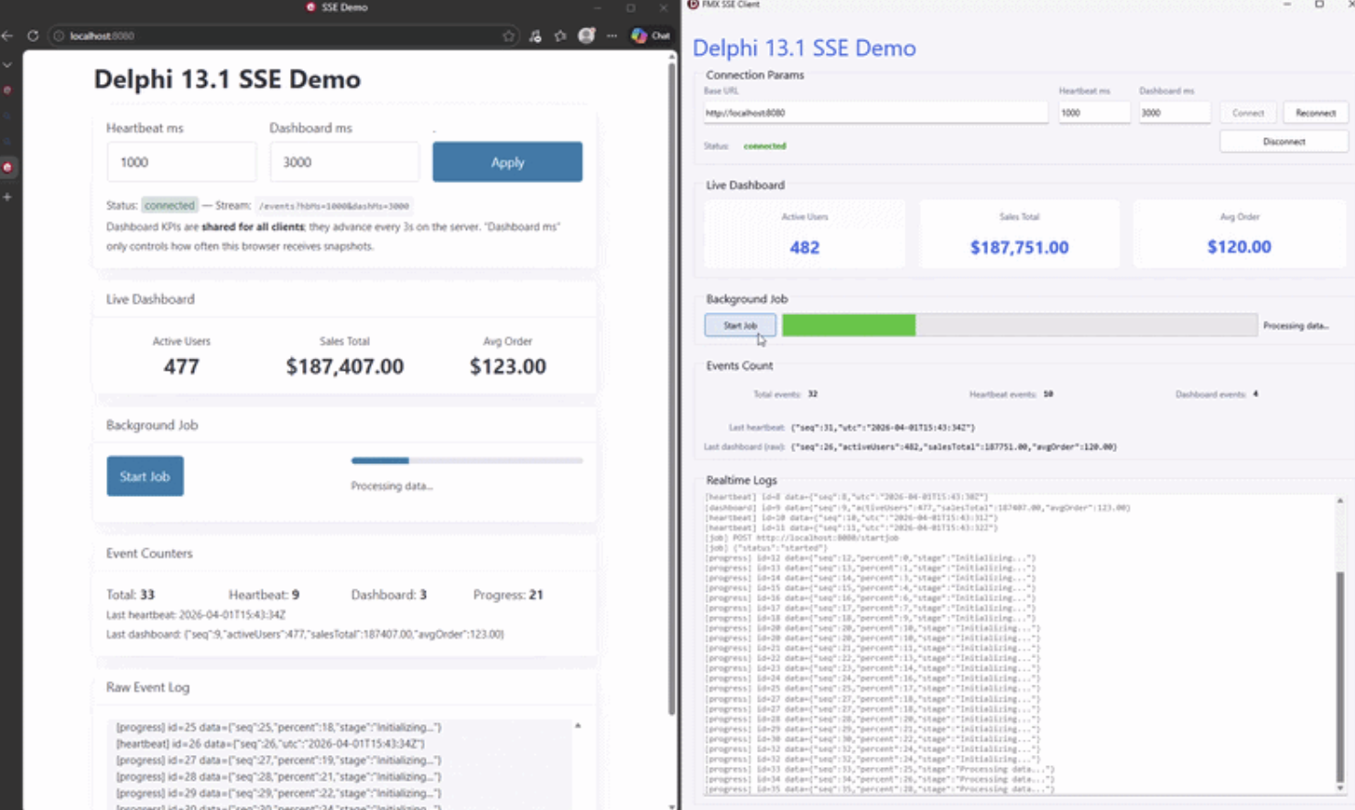Click the 'Progress: 21' event counter

pos(508,595)
